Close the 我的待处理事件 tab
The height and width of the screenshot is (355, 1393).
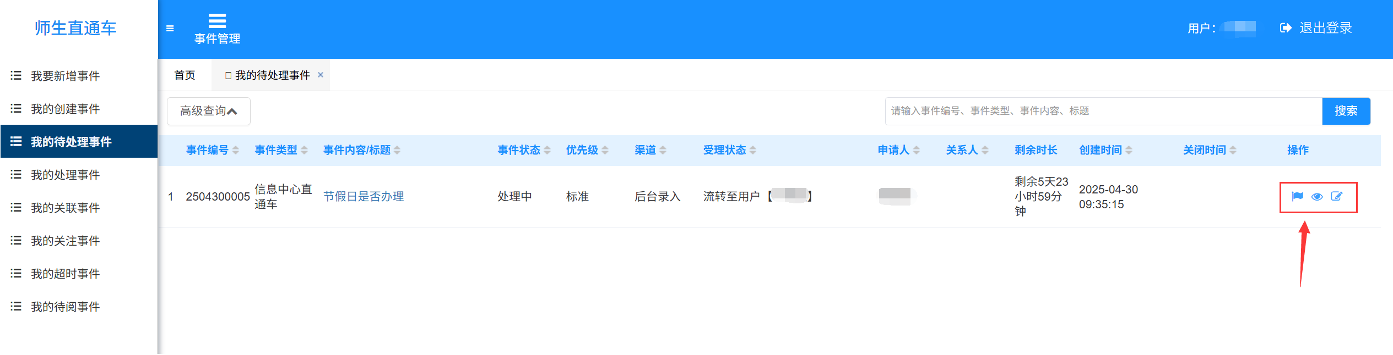[x=321, y=75]
